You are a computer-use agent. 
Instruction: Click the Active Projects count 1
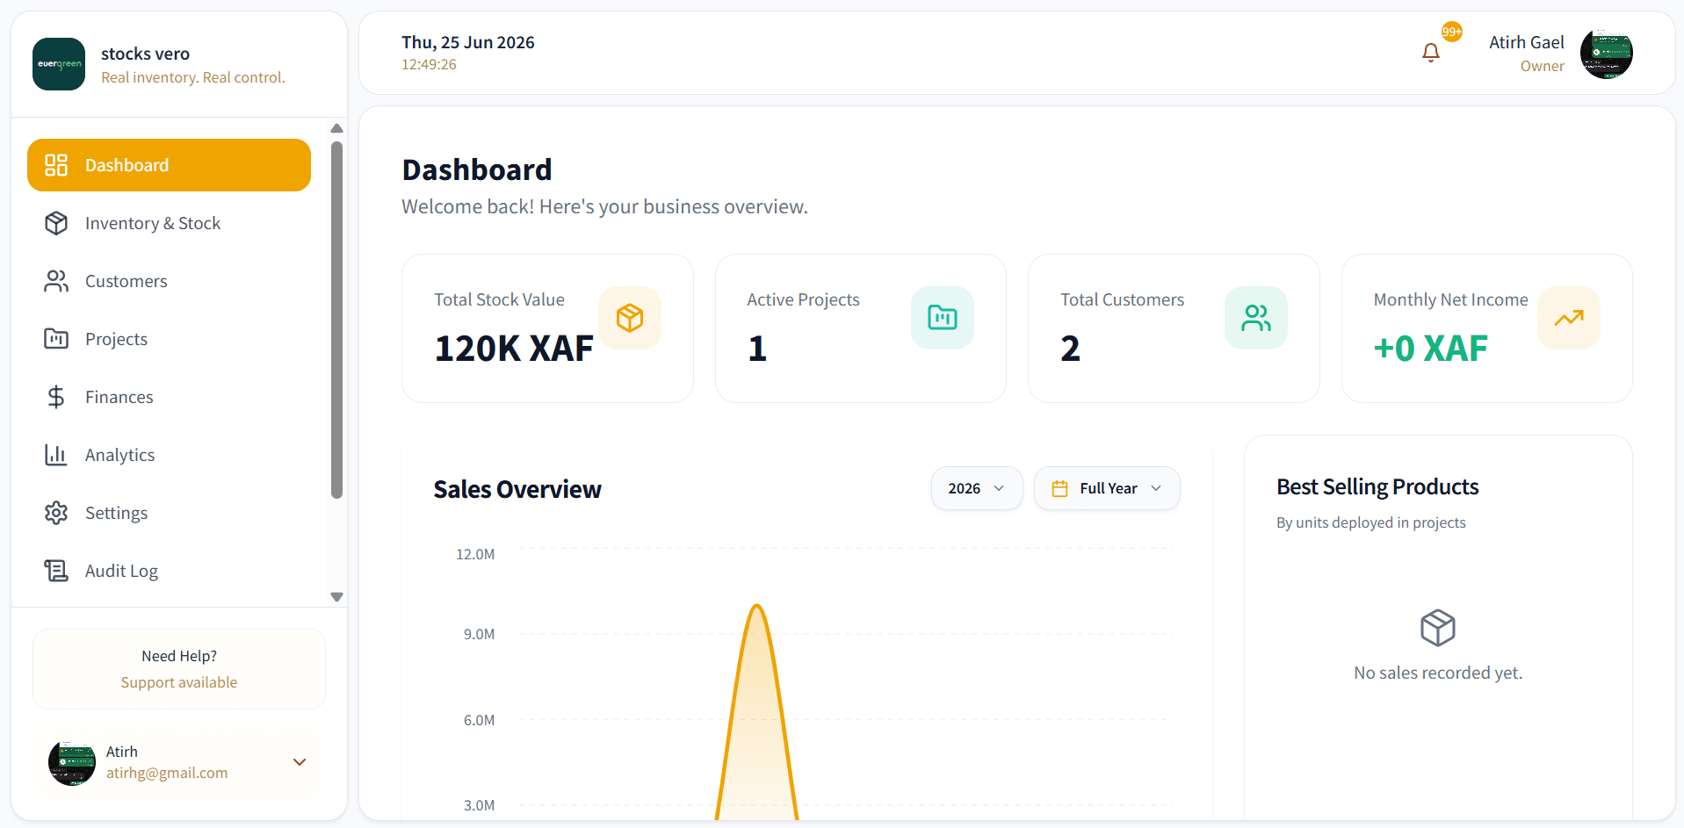(x=757, y=349)
